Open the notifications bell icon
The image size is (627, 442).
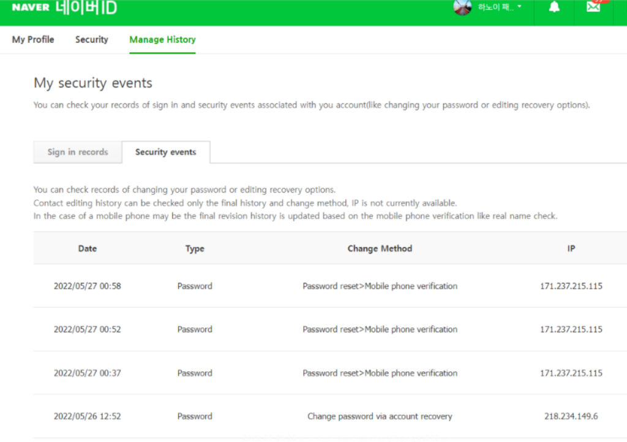point(554,7)
